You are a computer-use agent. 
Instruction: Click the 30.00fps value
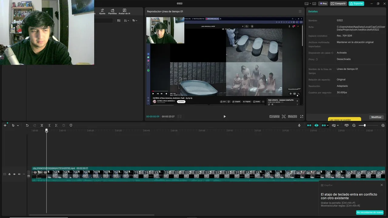click(x=342, y=92)
